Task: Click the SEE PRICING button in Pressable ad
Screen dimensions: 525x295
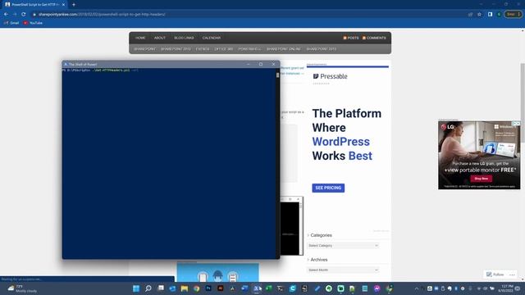Action: coord(328,188)
